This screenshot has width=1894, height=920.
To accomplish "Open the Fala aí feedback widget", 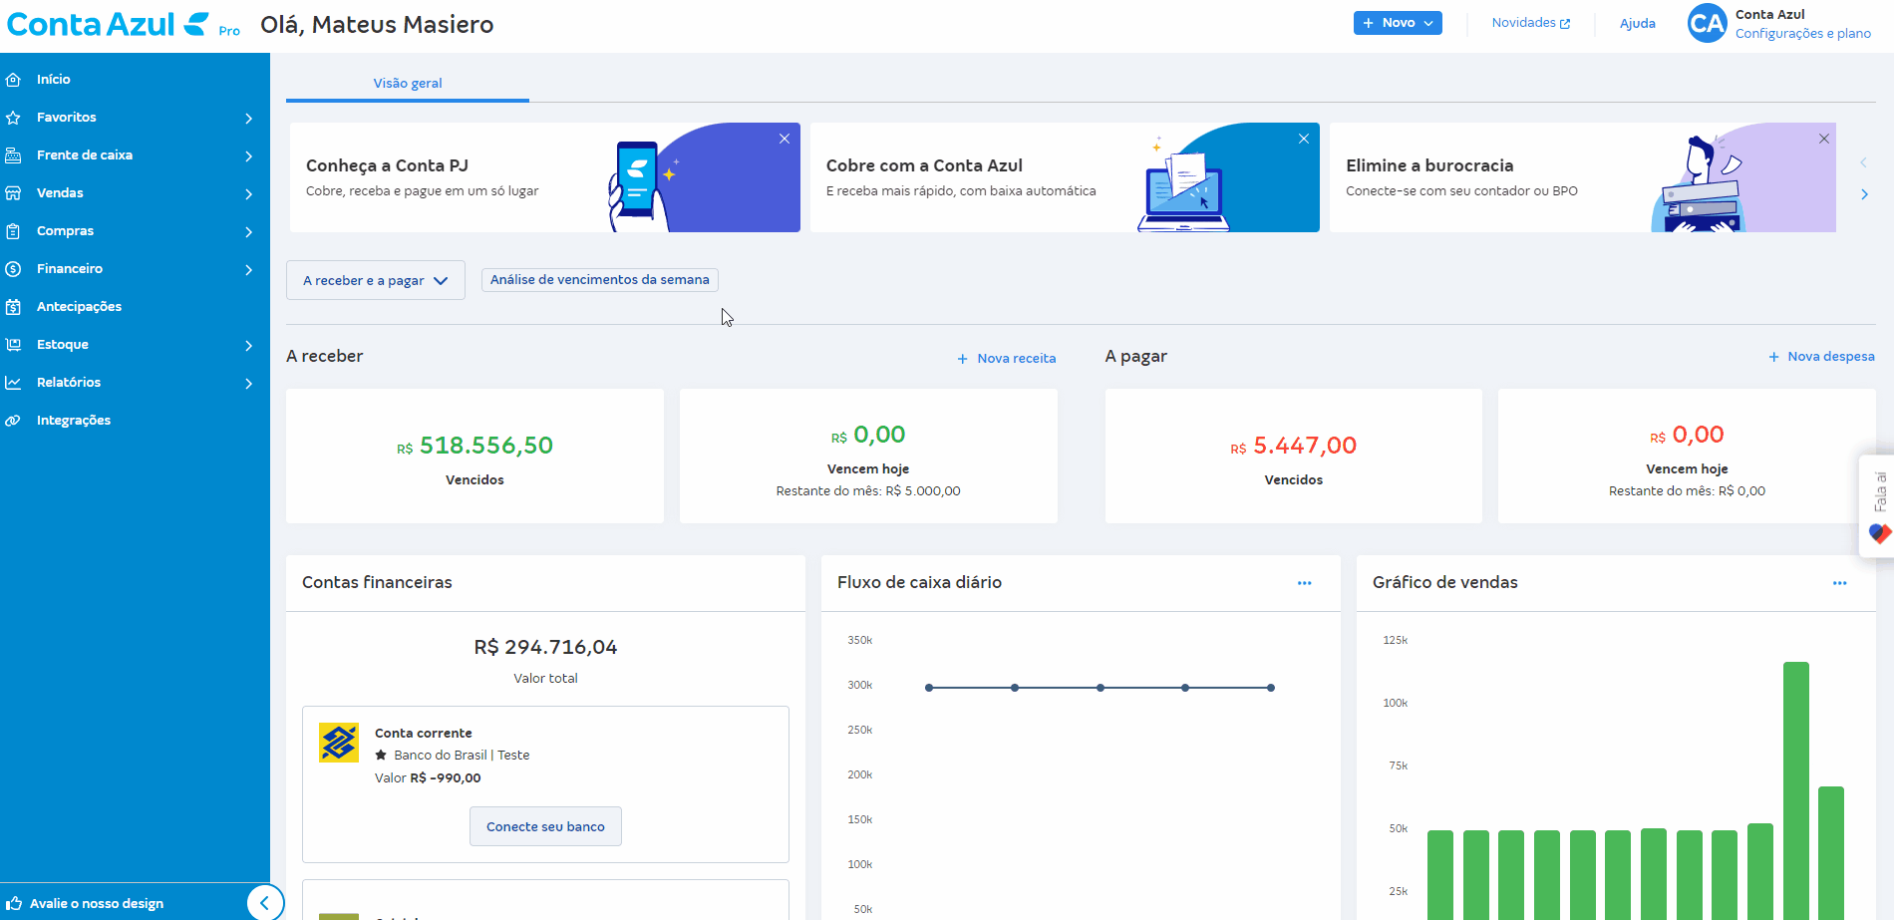I will 1878,506.
